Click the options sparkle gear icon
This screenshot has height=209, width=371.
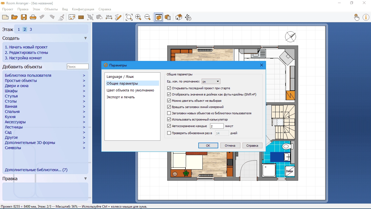[x=188, y=17]
